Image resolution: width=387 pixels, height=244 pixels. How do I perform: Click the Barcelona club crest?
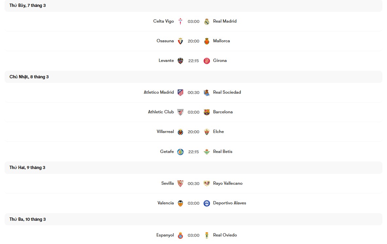click(207, 112)
